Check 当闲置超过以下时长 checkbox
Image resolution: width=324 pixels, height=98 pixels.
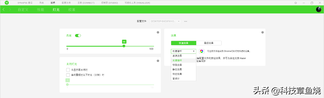[x=68, y=75]
